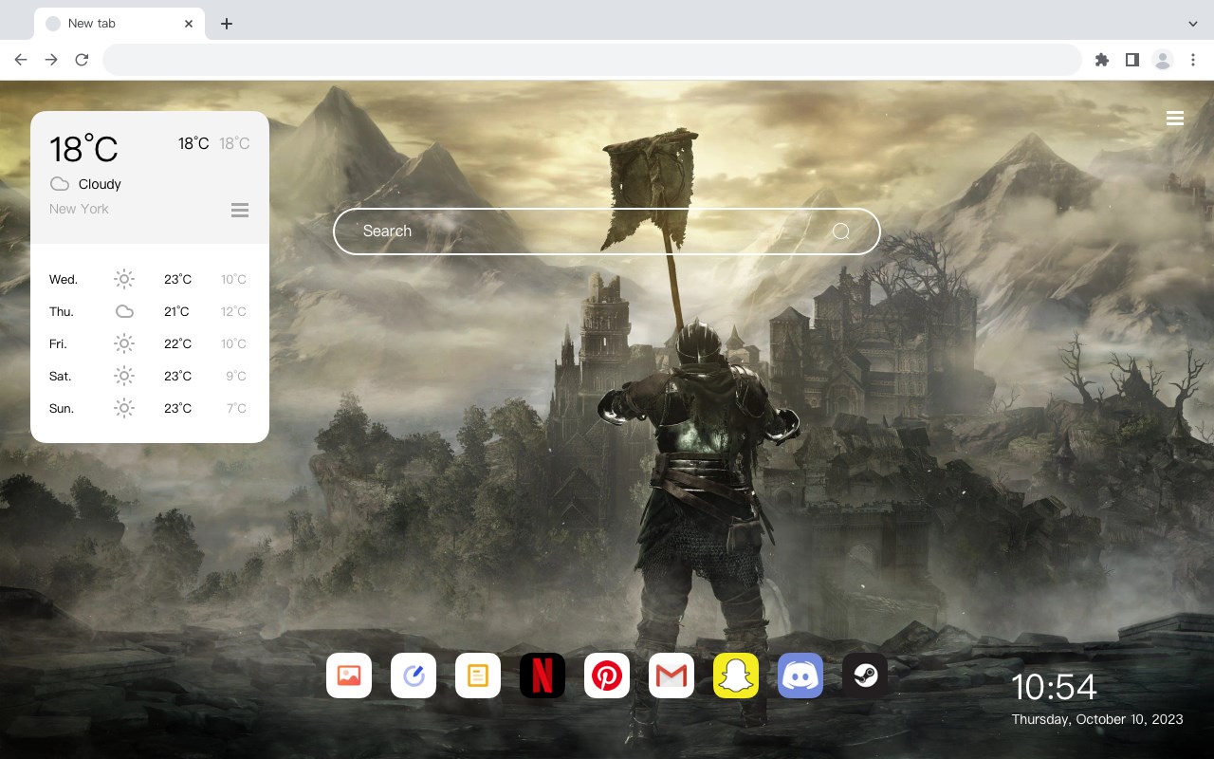
Task: Go forward to the next page
Action: [51, 60]
